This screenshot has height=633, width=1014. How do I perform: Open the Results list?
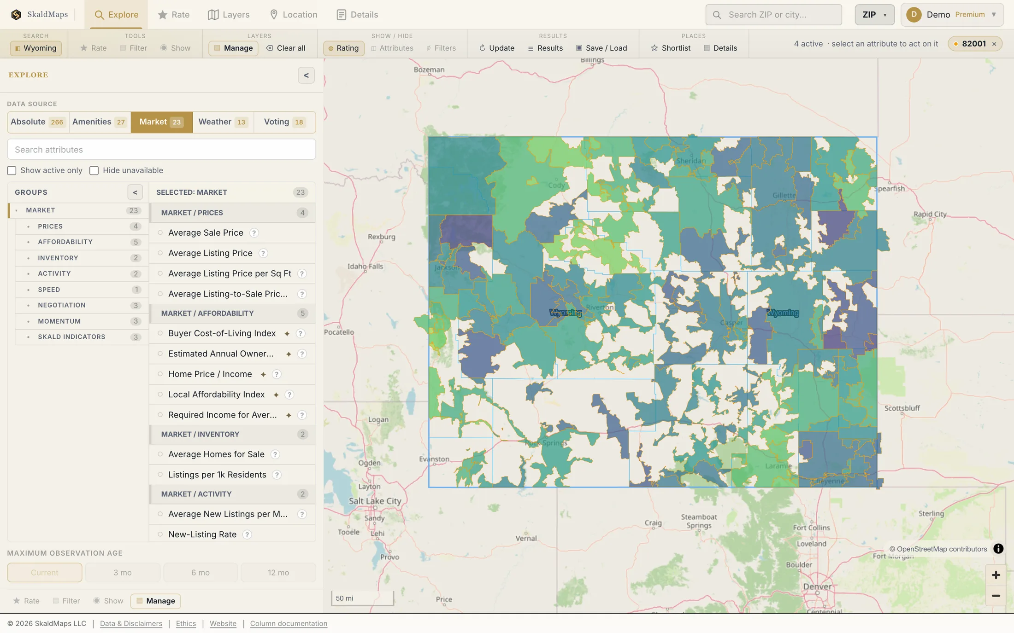point(545,48)
